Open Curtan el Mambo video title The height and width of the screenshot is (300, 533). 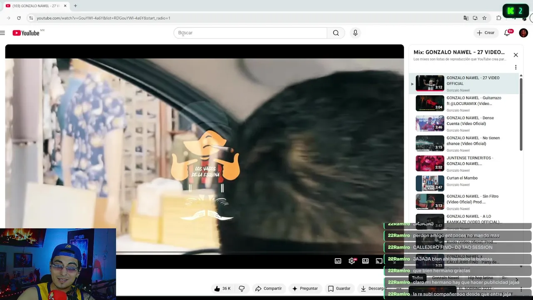[x=462, y=178]
